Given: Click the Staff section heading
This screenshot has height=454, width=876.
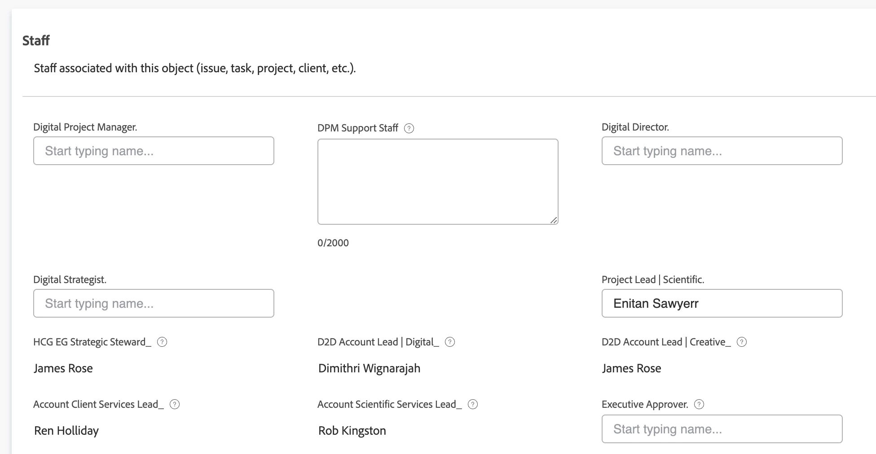Looking at the screenshot, I should (x=36, y=41).
